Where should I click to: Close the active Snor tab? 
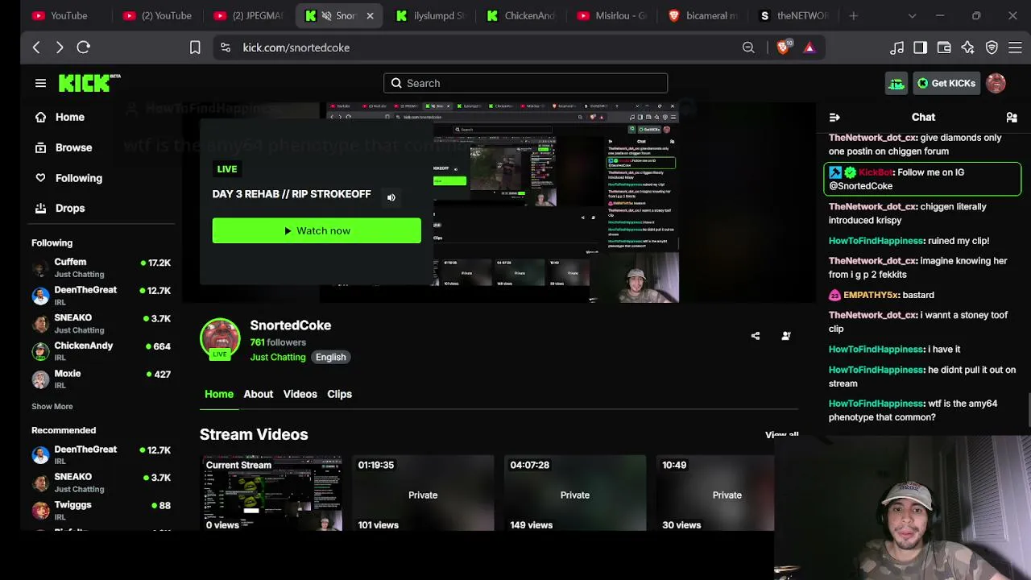[370, 15]
